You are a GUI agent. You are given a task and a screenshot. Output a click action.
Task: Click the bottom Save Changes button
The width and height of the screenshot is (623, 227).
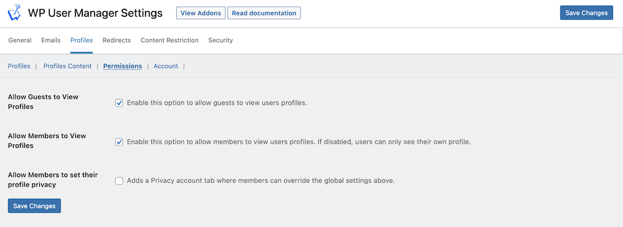click(x=34, y=206)
